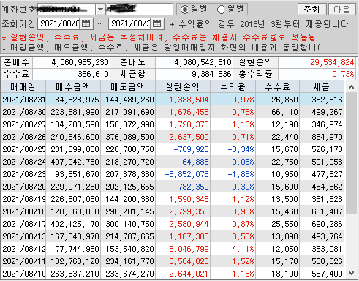This screenshot has height=281, width=359.
Task: Open the end date calendar picker
Action: (x=156, y=24)
